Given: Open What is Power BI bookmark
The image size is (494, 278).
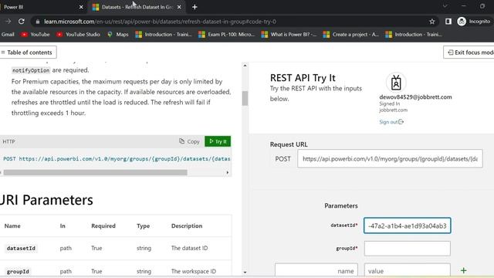Looking at the screenshot, I should click(289, 34).
